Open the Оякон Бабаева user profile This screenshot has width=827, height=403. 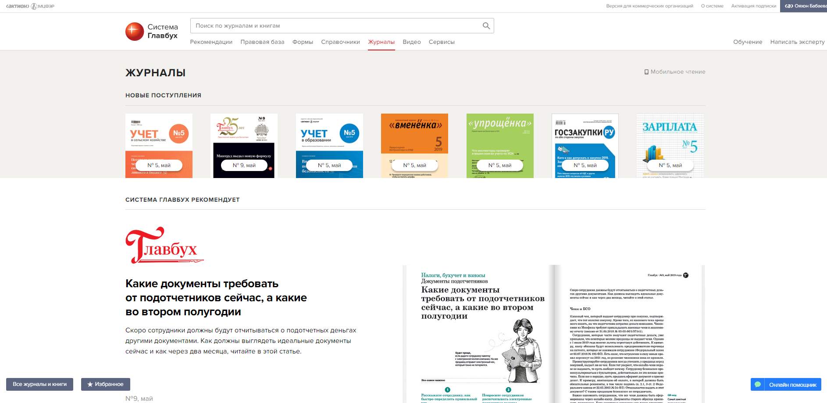tap(803, 6)
